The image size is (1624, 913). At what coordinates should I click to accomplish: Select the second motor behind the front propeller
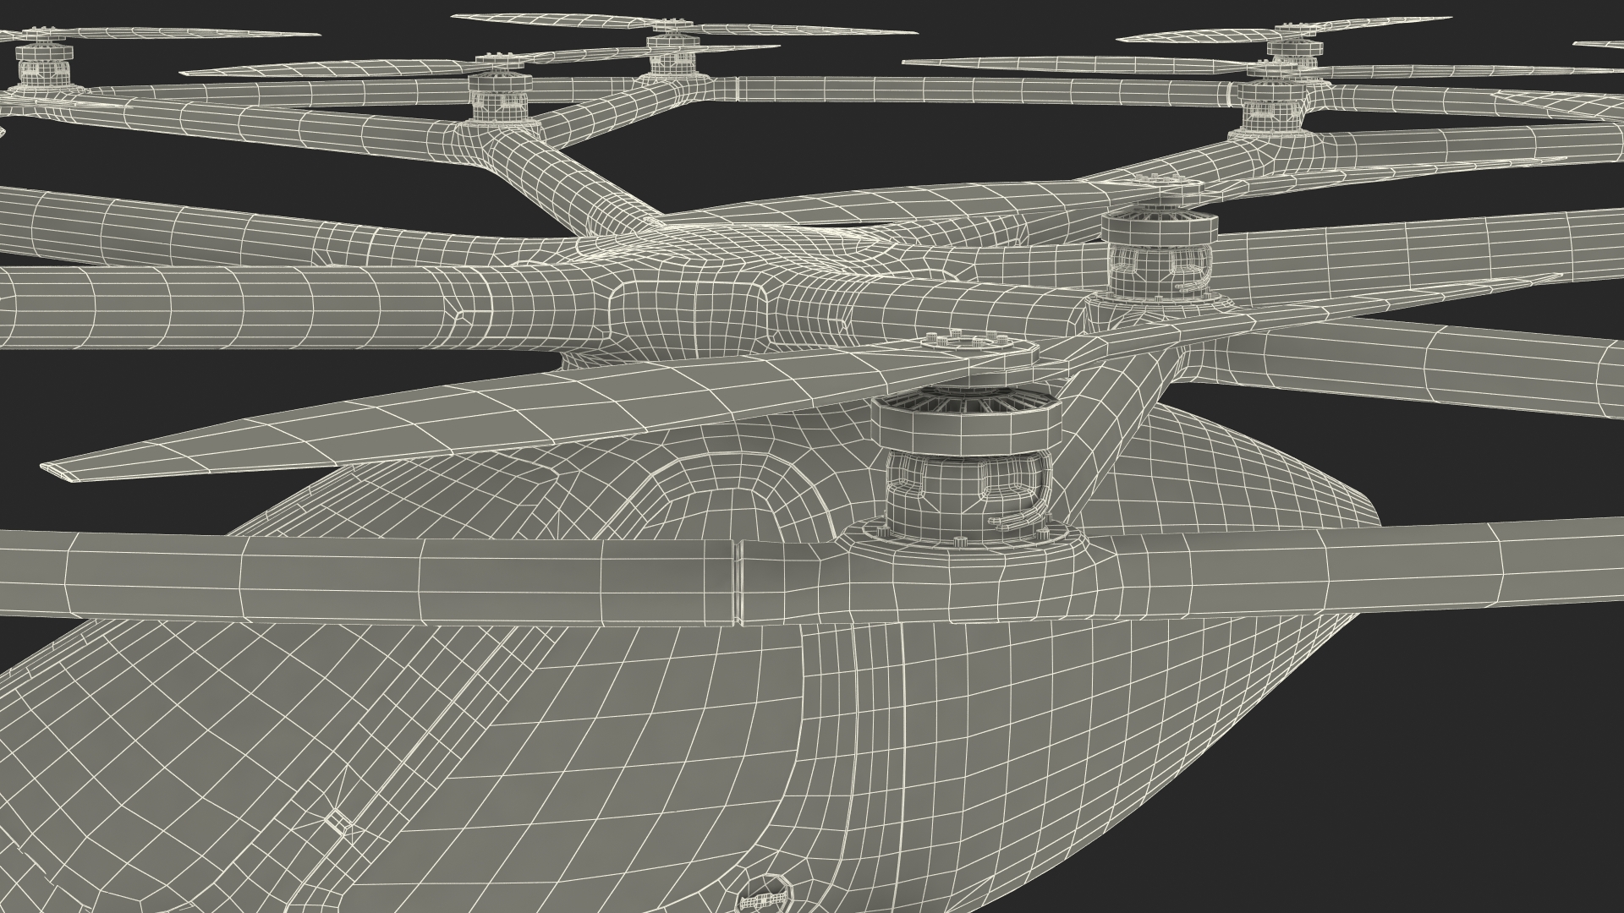pyautogui.click(x=1160, y=254)
